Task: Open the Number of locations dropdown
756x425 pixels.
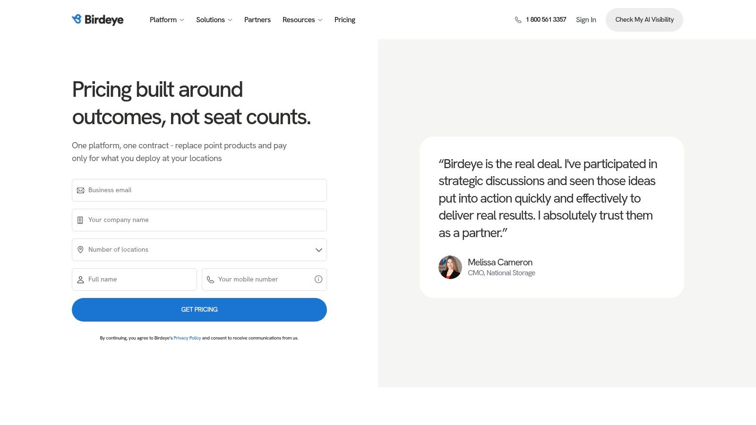Action: point(199,250)
